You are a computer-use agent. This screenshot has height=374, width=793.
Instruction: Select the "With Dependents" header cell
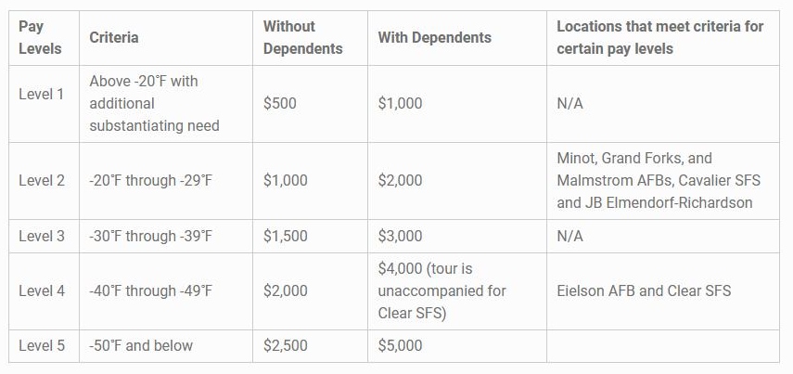click(x=434, y=37)
